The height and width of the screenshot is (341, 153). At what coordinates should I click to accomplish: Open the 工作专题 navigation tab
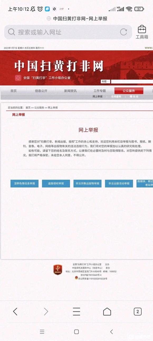click(100, 91)
